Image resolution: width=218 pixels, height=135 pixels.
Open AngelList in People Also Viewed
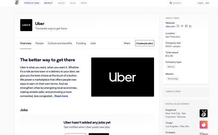171,110
